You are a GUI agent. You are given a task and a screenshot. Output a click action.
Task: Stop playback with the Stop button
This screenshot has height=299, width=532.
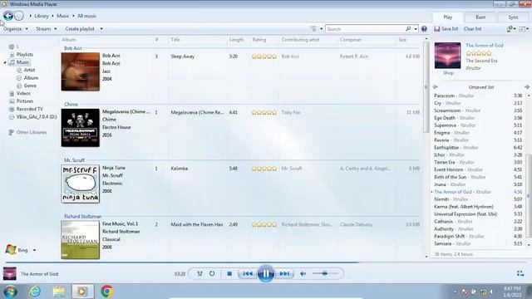click(229, 273)
